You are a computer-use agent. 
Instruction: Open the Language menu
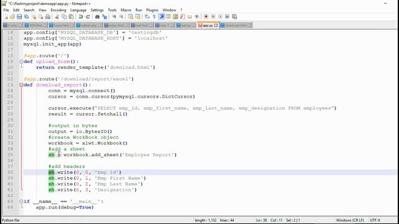pyautogui.click(x=78, y=10)
